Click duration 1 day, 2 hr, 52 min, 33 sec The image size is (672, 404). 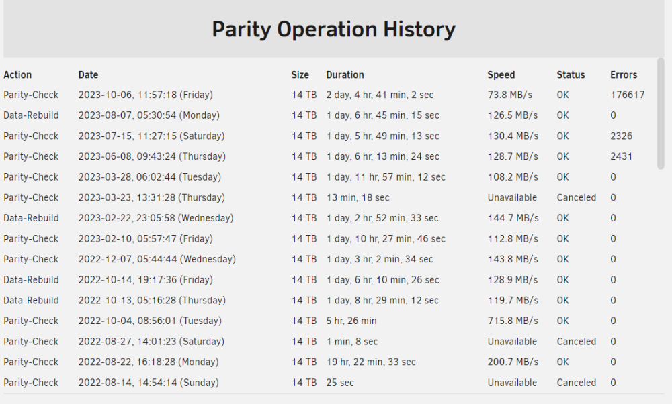(x=382, y=218)
